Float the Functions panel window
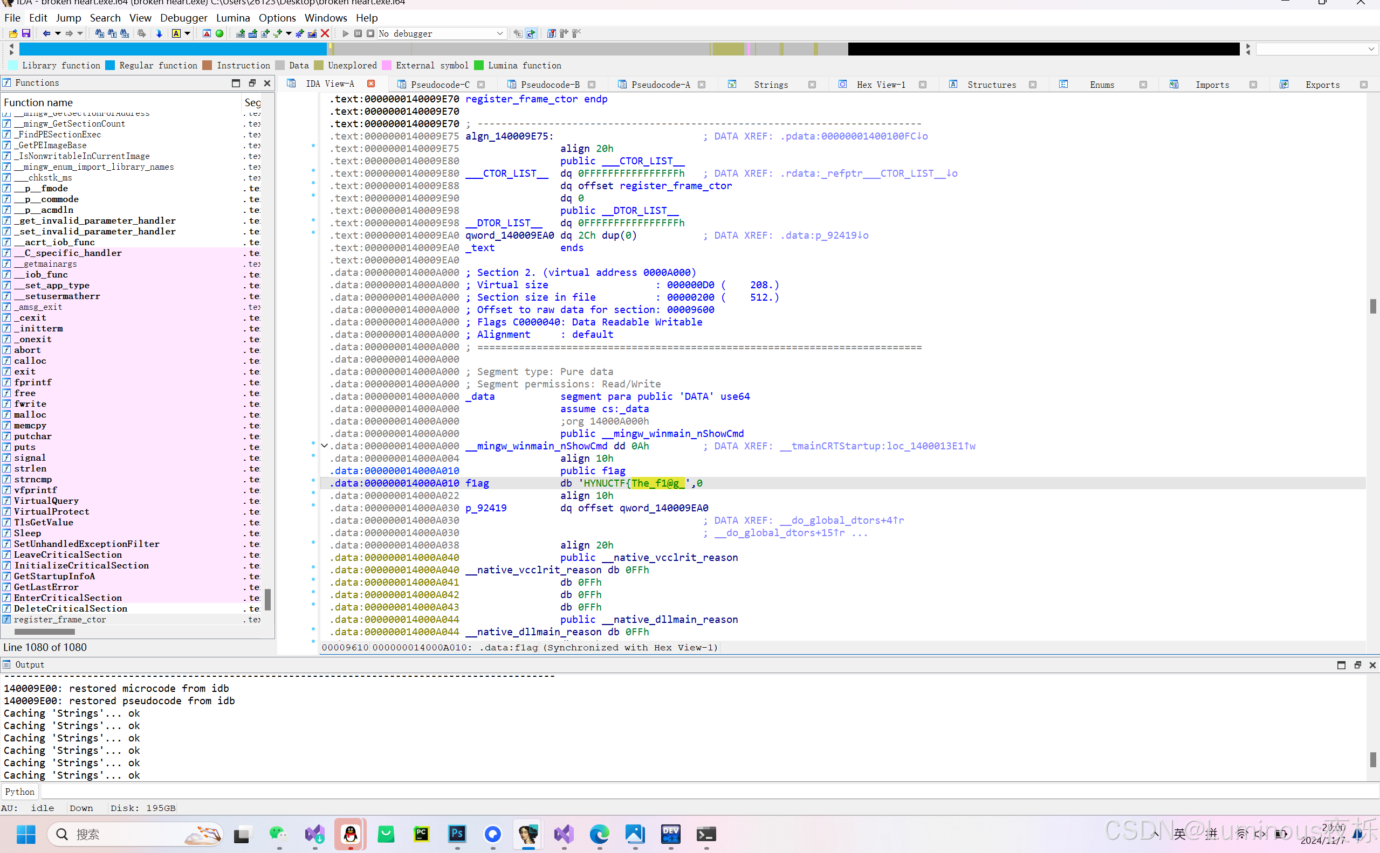Image resolution: width=1380 pixels, height=853 pixels. (252, 83)
